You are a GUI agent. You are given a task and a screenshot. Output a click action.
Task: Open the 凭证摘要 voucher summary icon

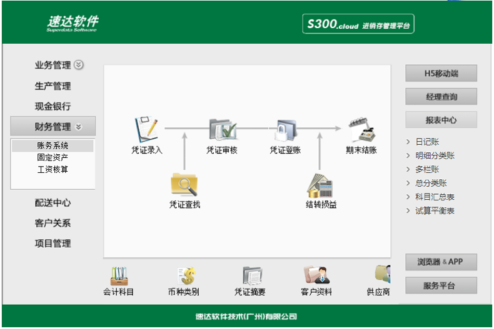click(x=253, y=276)
